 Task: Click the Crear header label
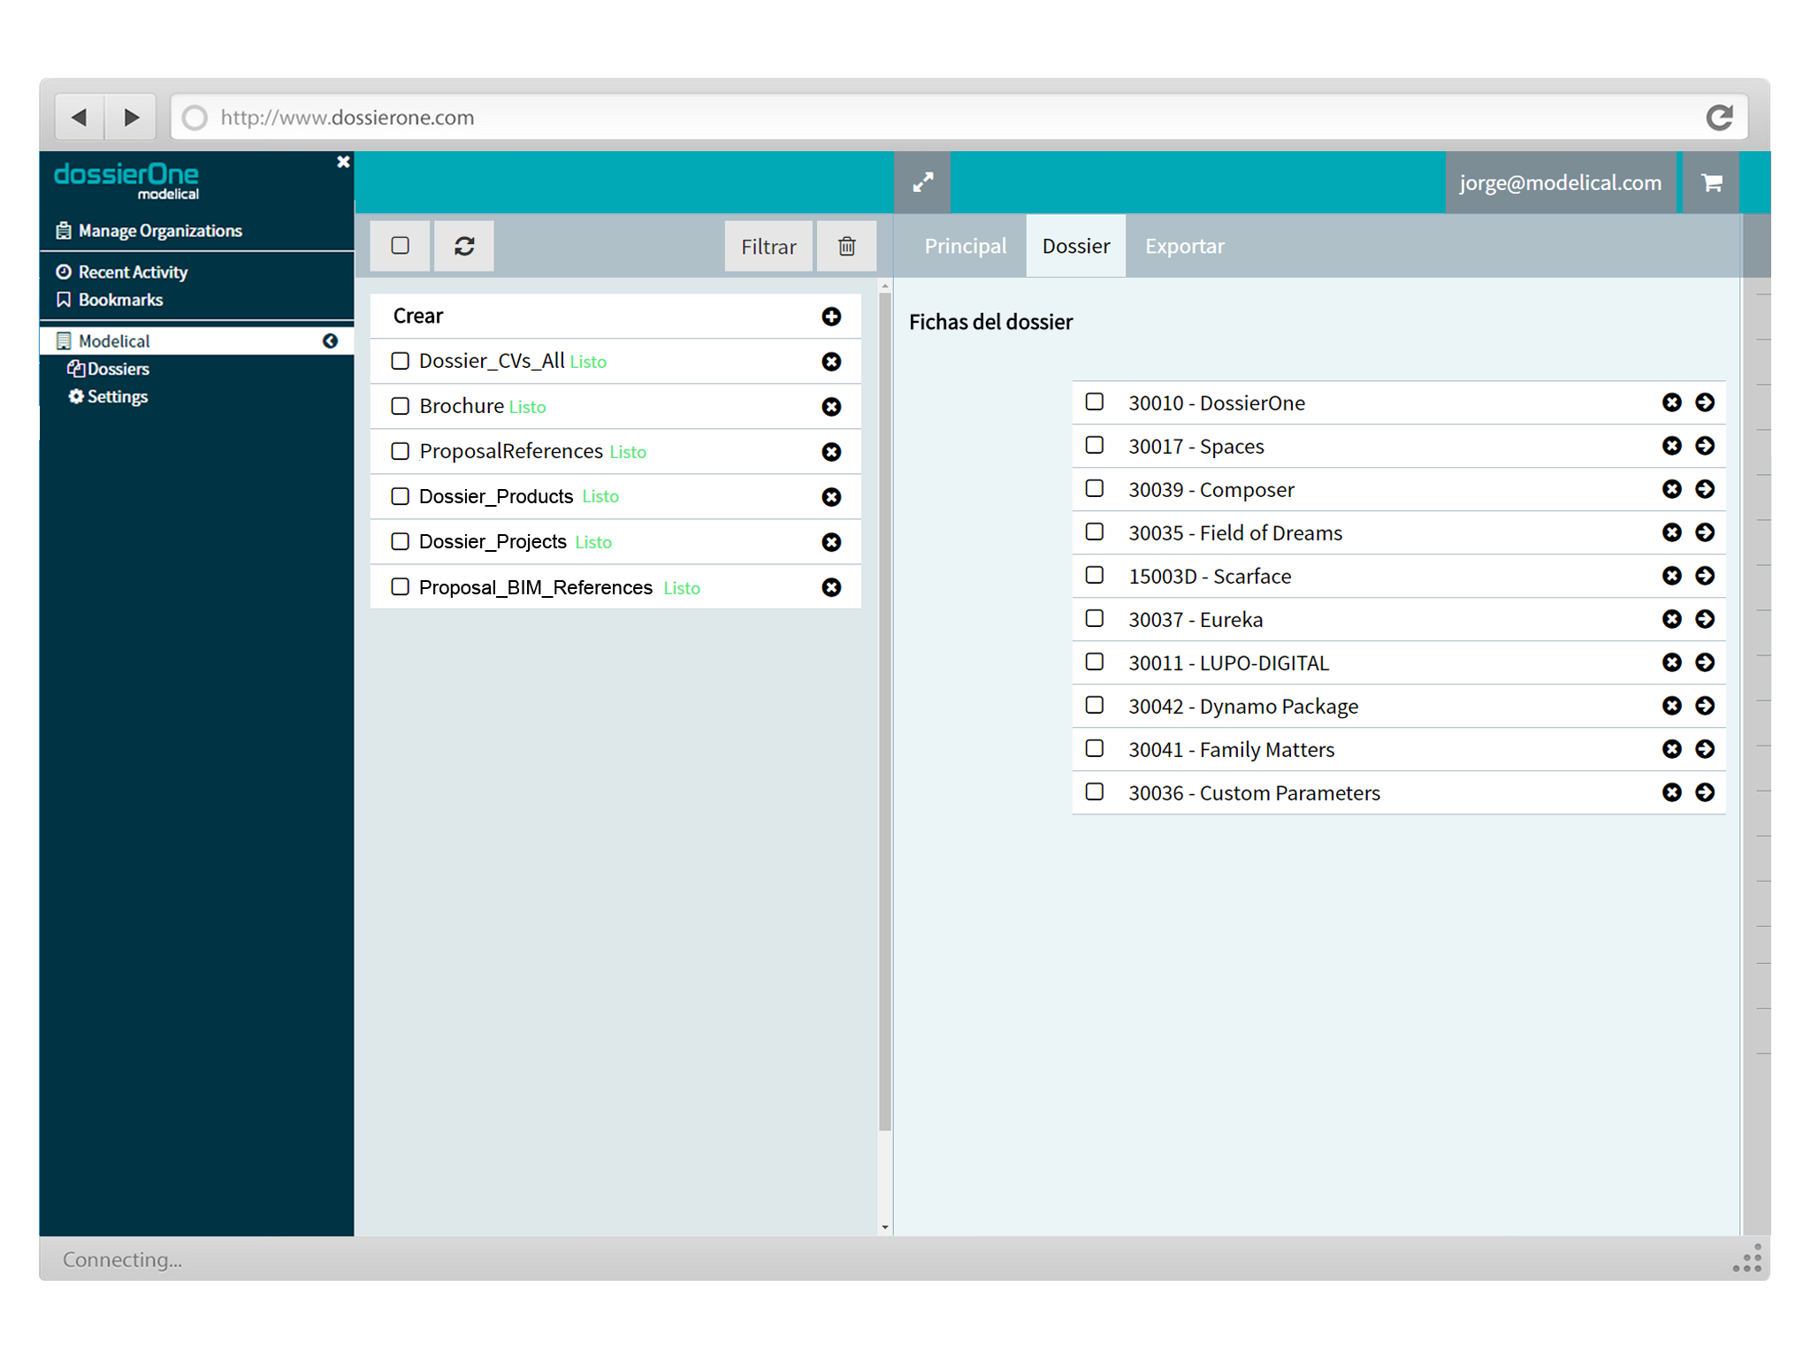(x=418, y=317)
